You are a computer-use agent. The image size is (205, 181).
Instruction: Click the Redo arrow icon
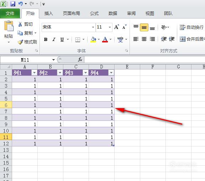coord(32,4)
